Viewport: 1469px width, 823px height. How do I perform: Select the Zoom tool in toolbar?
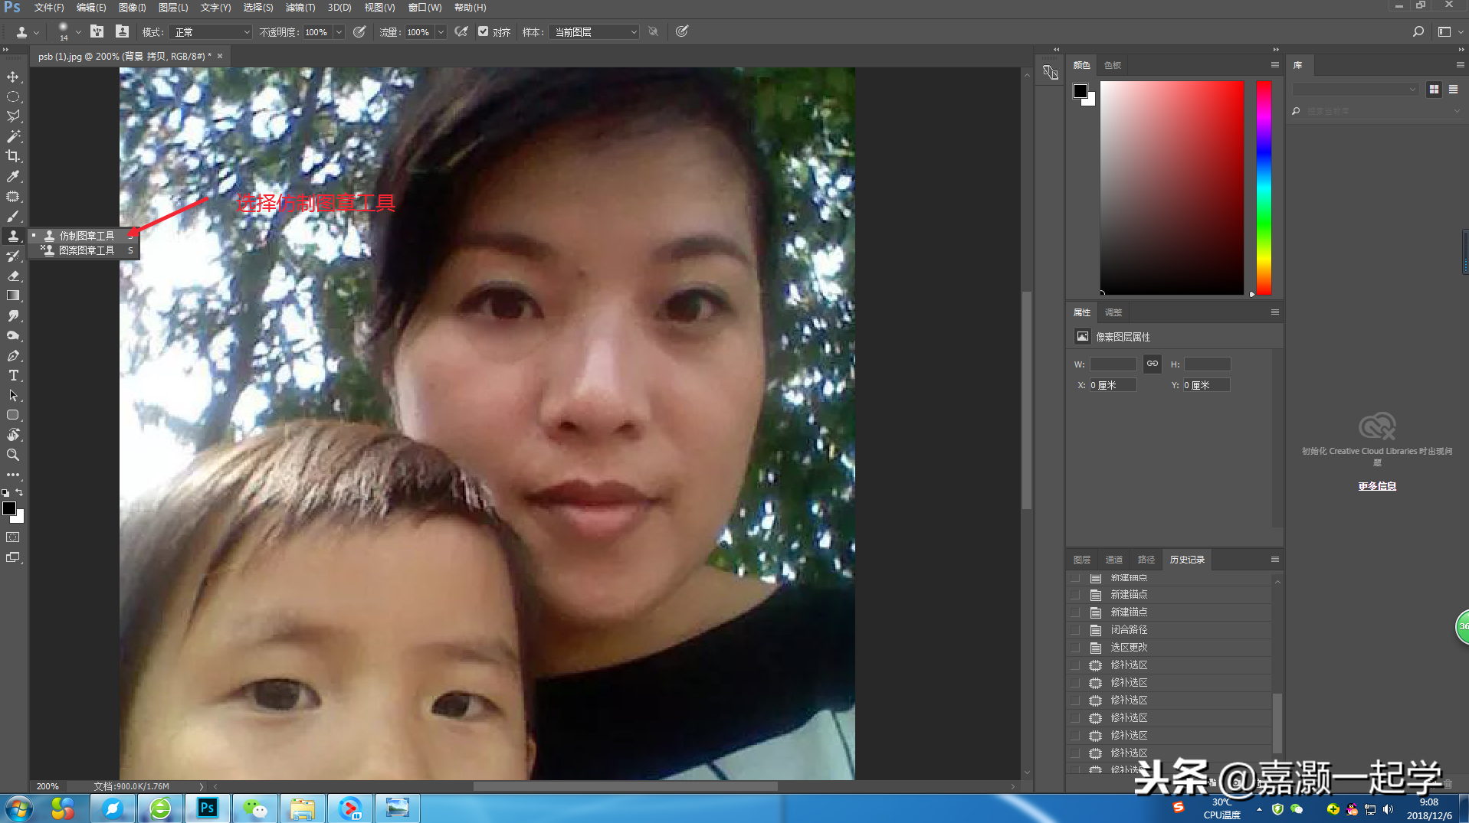tap(13, 455)
